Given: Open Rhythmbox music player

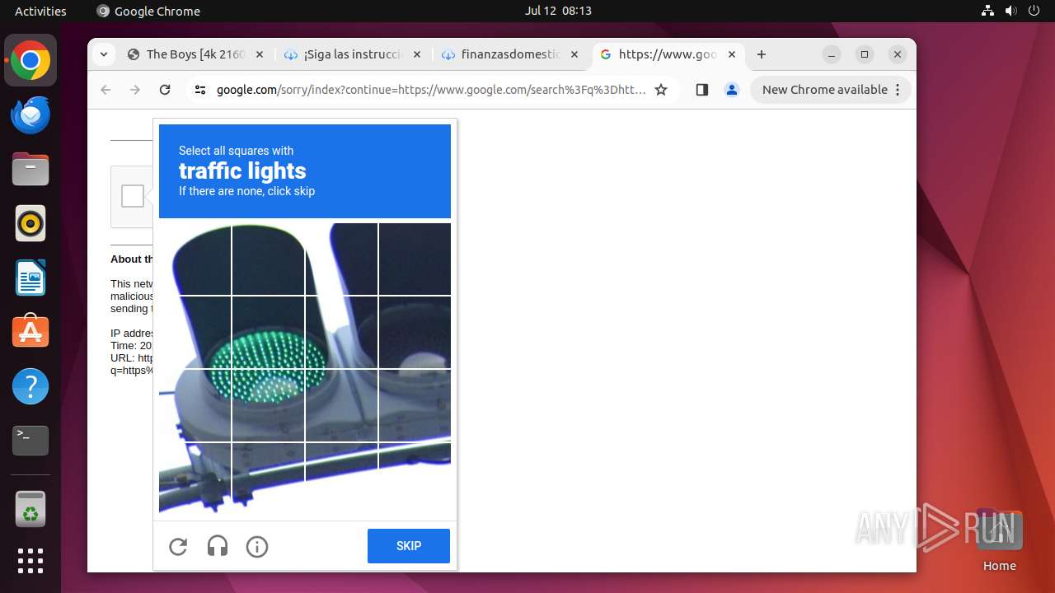Looking at the screenshot, I should [x=30, y=223].
